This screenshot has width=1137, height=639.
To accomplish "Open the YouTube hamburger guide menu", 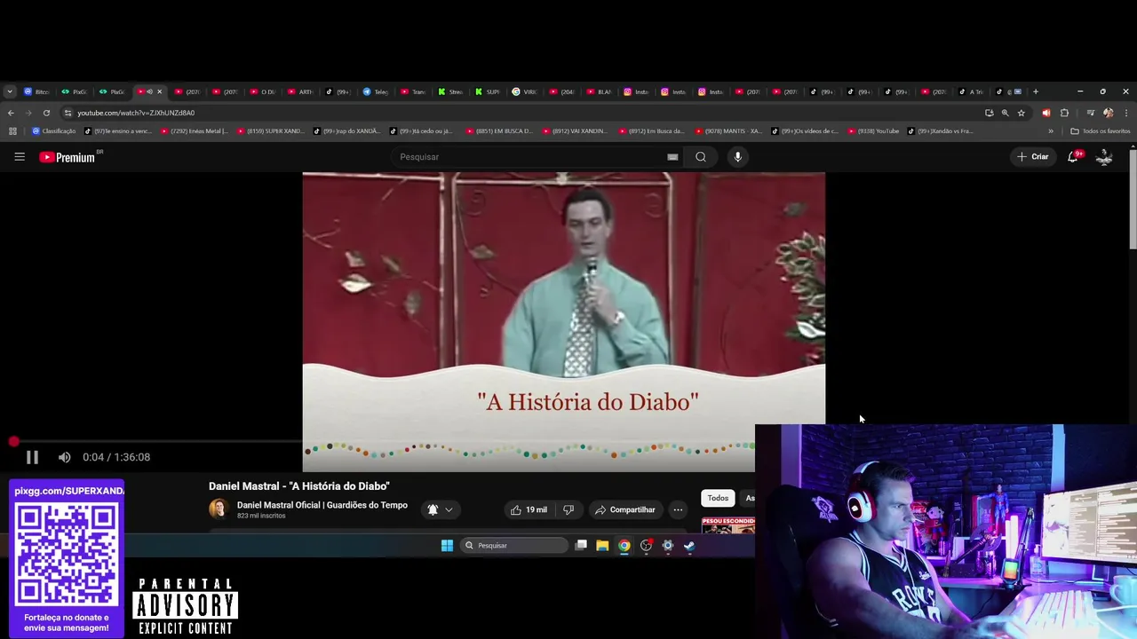I will 20,156.
